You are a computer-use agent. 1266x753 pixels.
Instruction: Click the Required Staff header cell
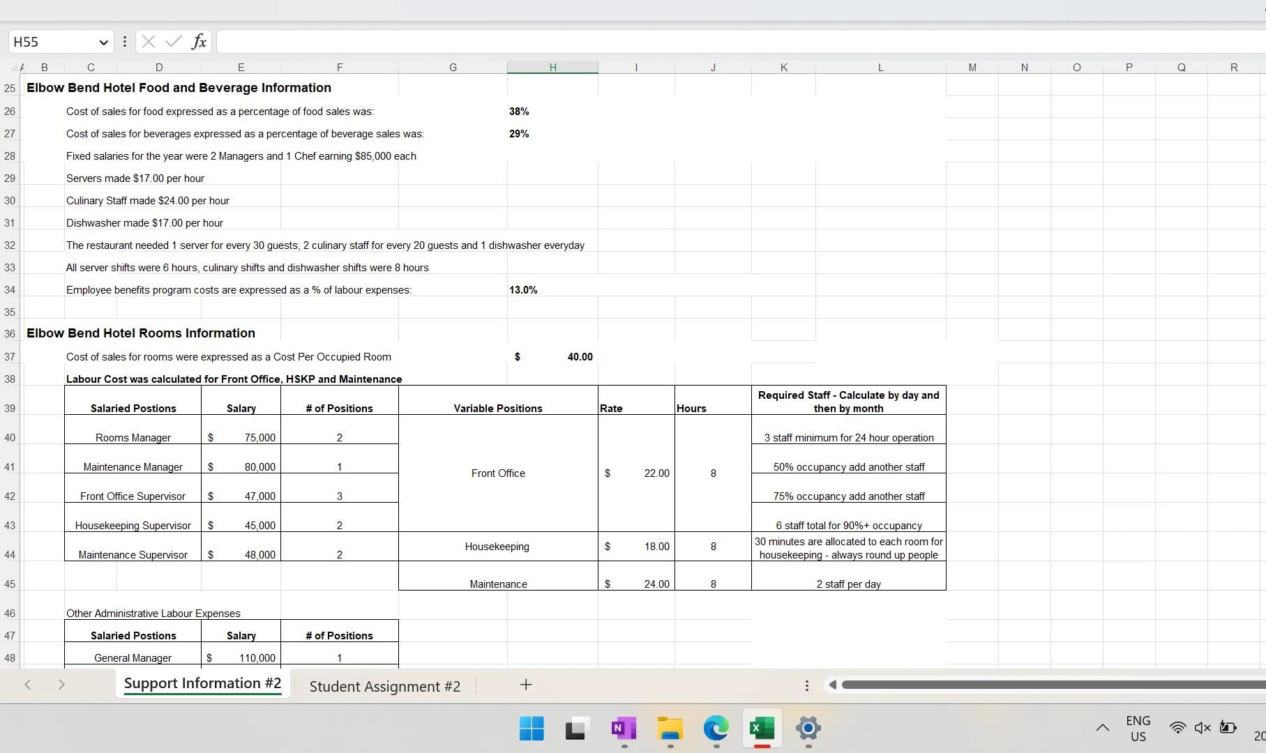[x=849, y=402]
